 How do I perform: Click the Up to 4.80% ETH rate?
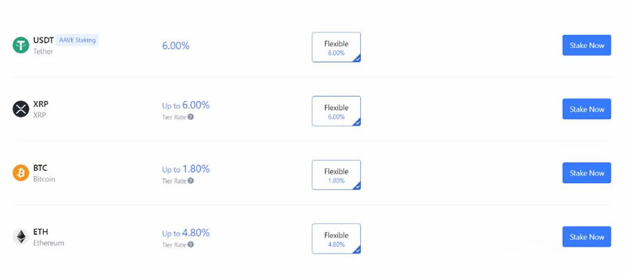click(186, 233)
